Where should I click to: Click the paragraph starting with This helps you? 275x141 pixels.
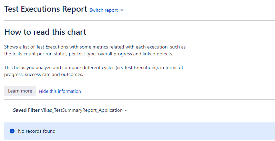pyautogui.click(x=94, y=71)
